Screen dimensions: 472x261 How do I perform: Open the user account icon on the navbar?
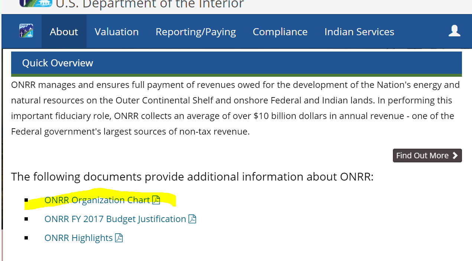pos(454,31)
